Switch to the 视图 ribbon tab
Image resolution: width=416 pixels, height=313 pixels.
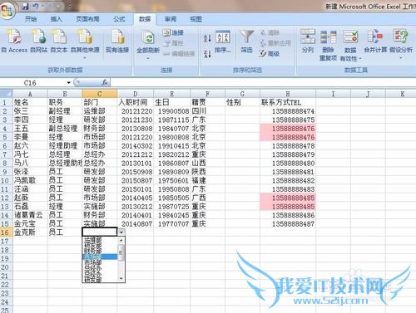tap(196, 19)
